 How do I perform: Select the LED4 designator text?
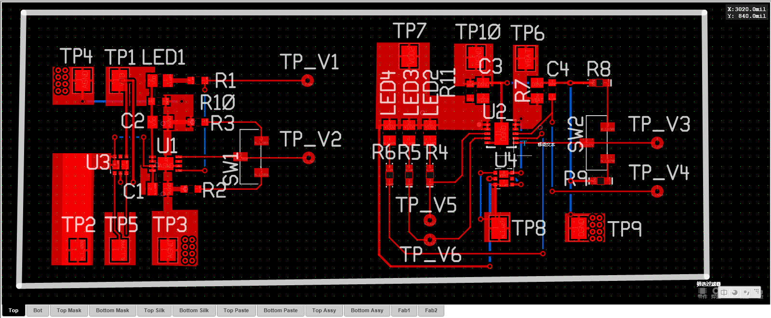388,93
